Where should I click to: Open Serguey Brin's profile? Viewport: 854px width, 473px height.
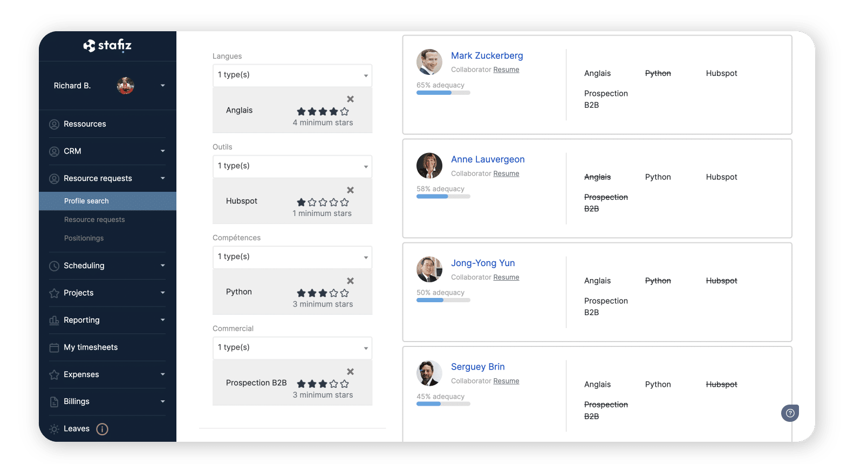coord(478,367)
